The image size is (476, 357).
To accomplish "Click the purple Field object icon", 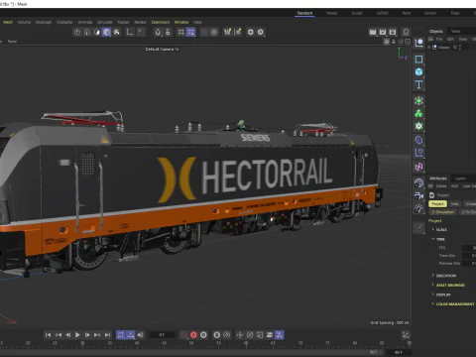I will pyautogui.click(x=418, y=153).
